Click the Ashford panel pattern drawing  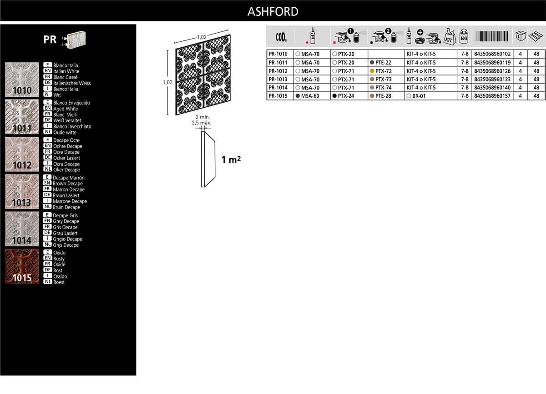204,75
